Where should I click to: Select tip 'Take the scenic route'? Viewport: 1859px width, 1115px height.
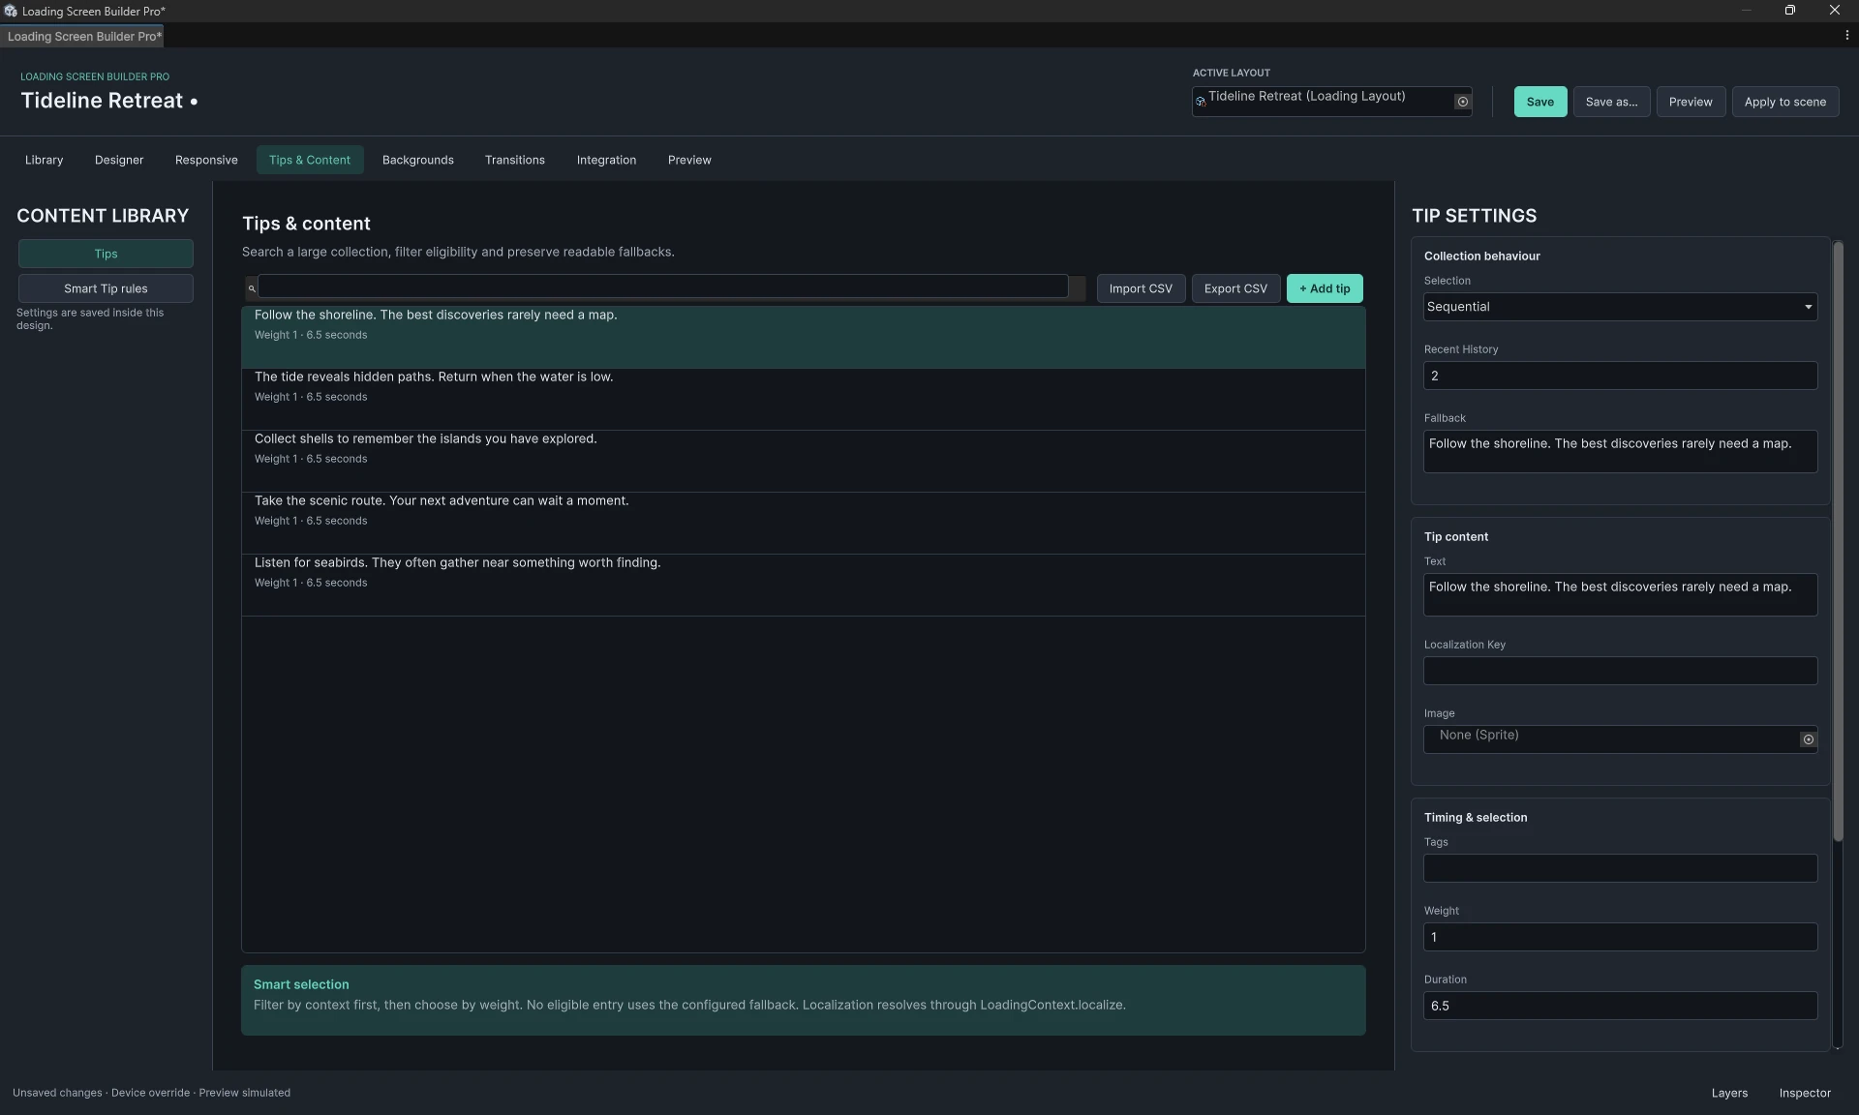(803, 523)
